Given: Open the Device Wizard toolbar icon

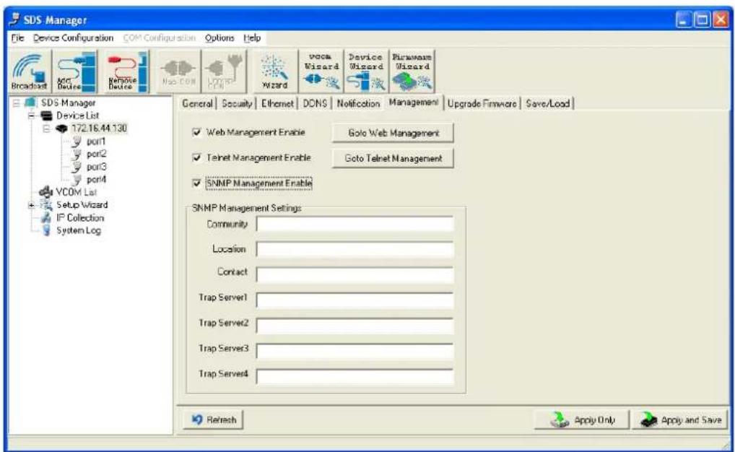Looking at the screenshot, I should click(366, 71).
